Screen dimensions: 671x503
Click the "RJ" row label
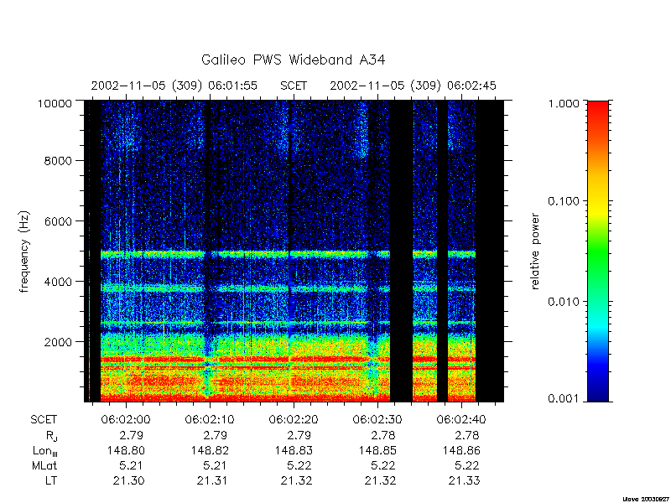(51, 436)
